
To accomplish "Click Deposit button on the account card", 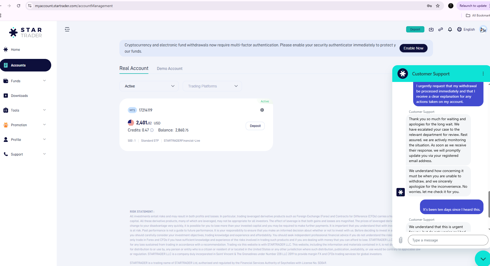I will click(255, 126).
